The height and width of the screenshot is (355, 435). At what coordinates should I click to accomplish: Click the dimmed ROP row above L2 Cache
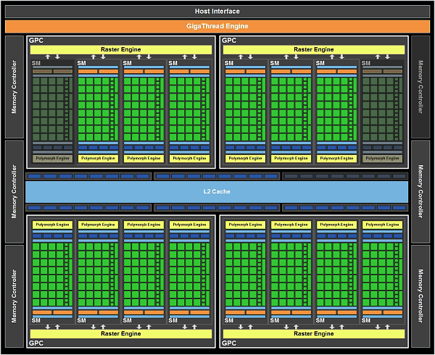pos(345,176)
